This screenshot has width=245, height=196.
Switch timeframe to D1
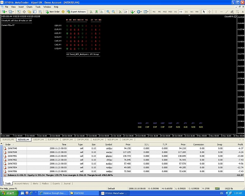pos(186,12)
